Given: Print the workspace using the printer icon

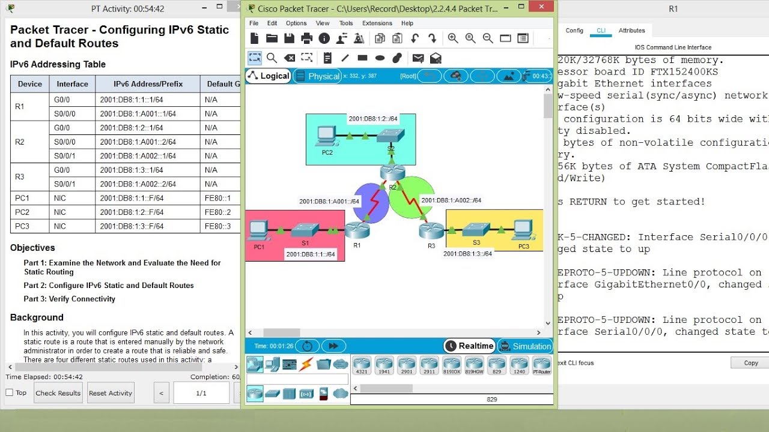Looking at the screenshot, I should [x=306, y=38].
